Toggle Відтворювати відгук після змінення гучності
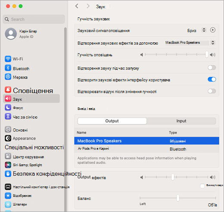Screen dimensions: 224x212 (x=212, y=91)
